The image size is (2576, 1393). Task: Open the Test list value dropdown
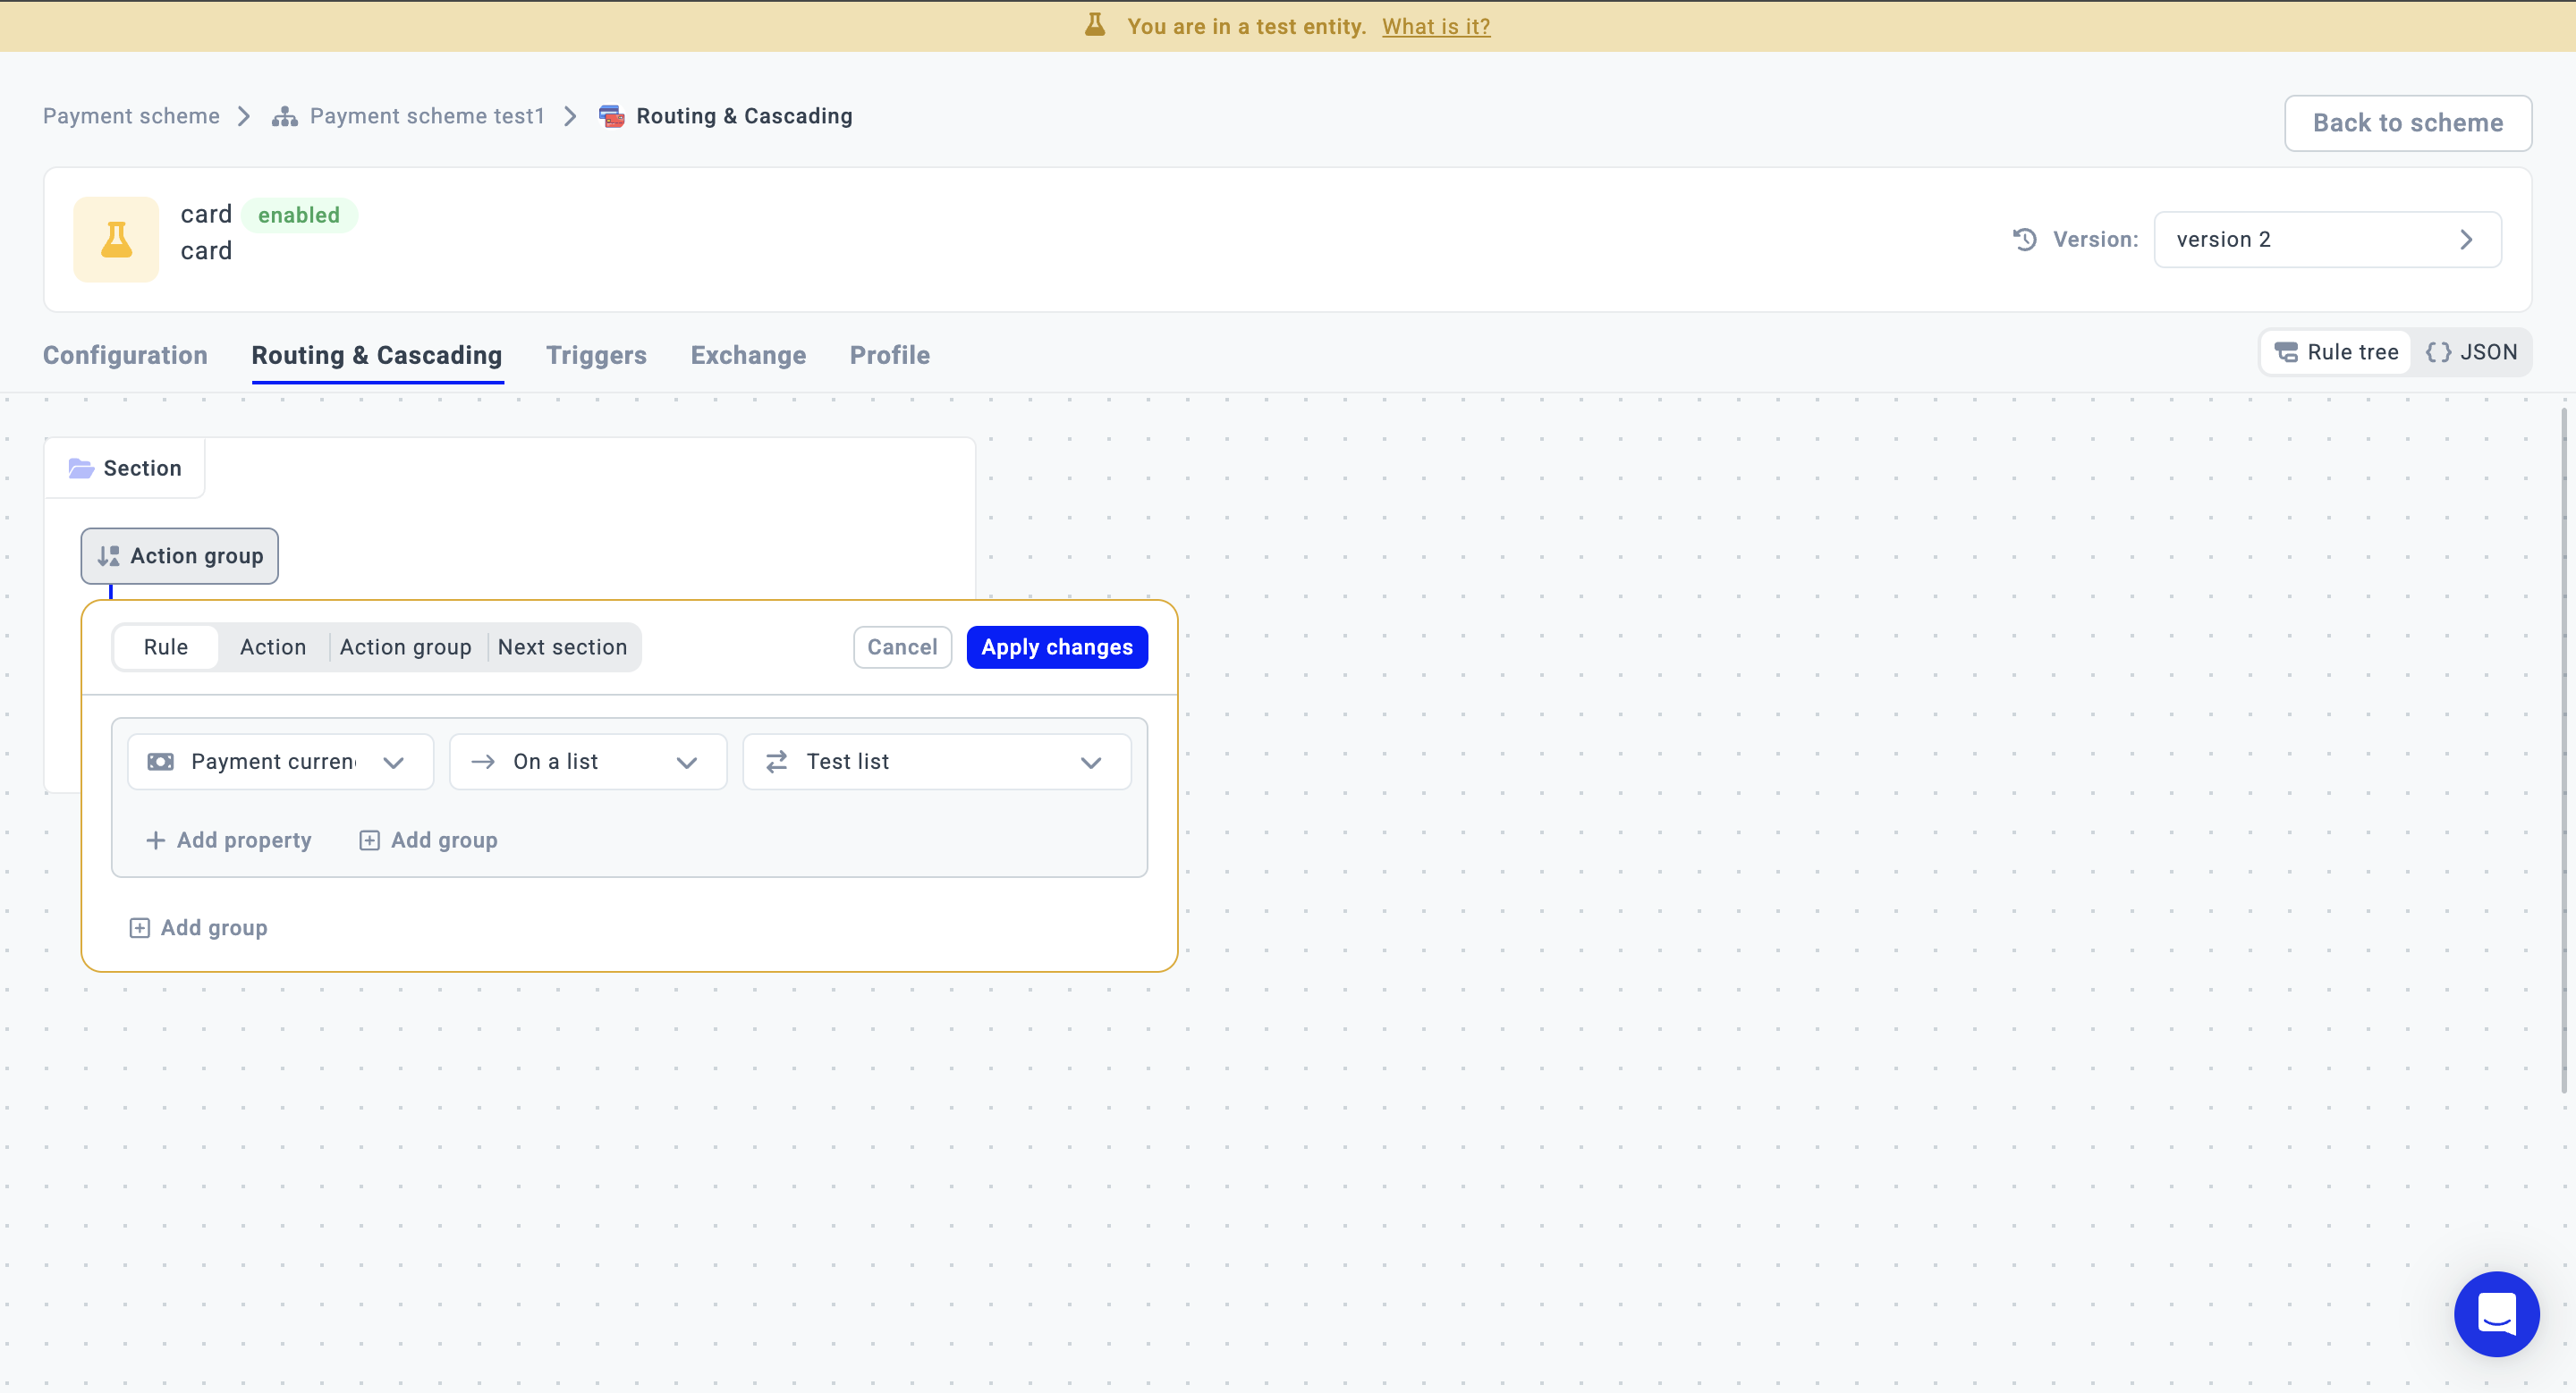coord(936,762)
